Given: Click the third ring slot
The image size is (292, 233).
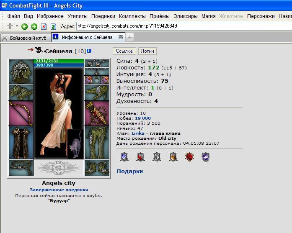Looking at the screenshot, I should 105,80.
